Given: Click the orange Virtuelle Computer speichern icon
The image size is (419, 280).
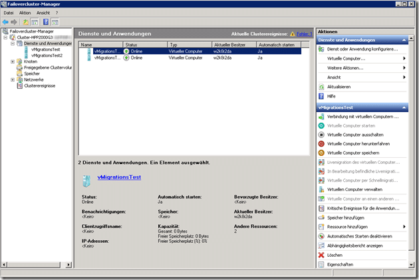Looking at the screenshot, I should [x=321, y=153].
